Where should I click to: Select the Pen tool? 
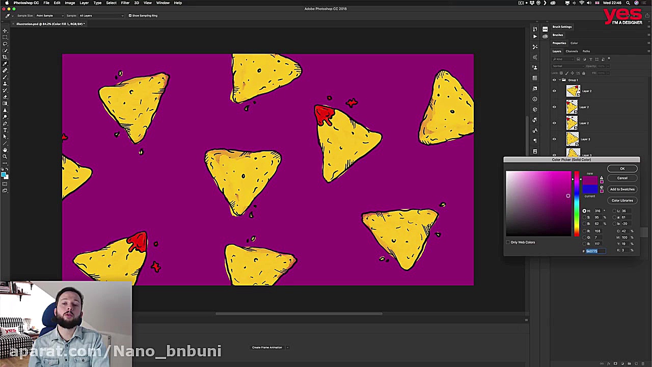[x=5, y=123]
